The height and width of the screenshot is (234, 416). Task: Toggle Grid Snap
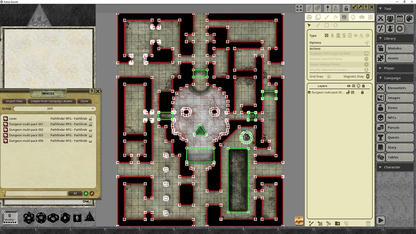(329, 76)
